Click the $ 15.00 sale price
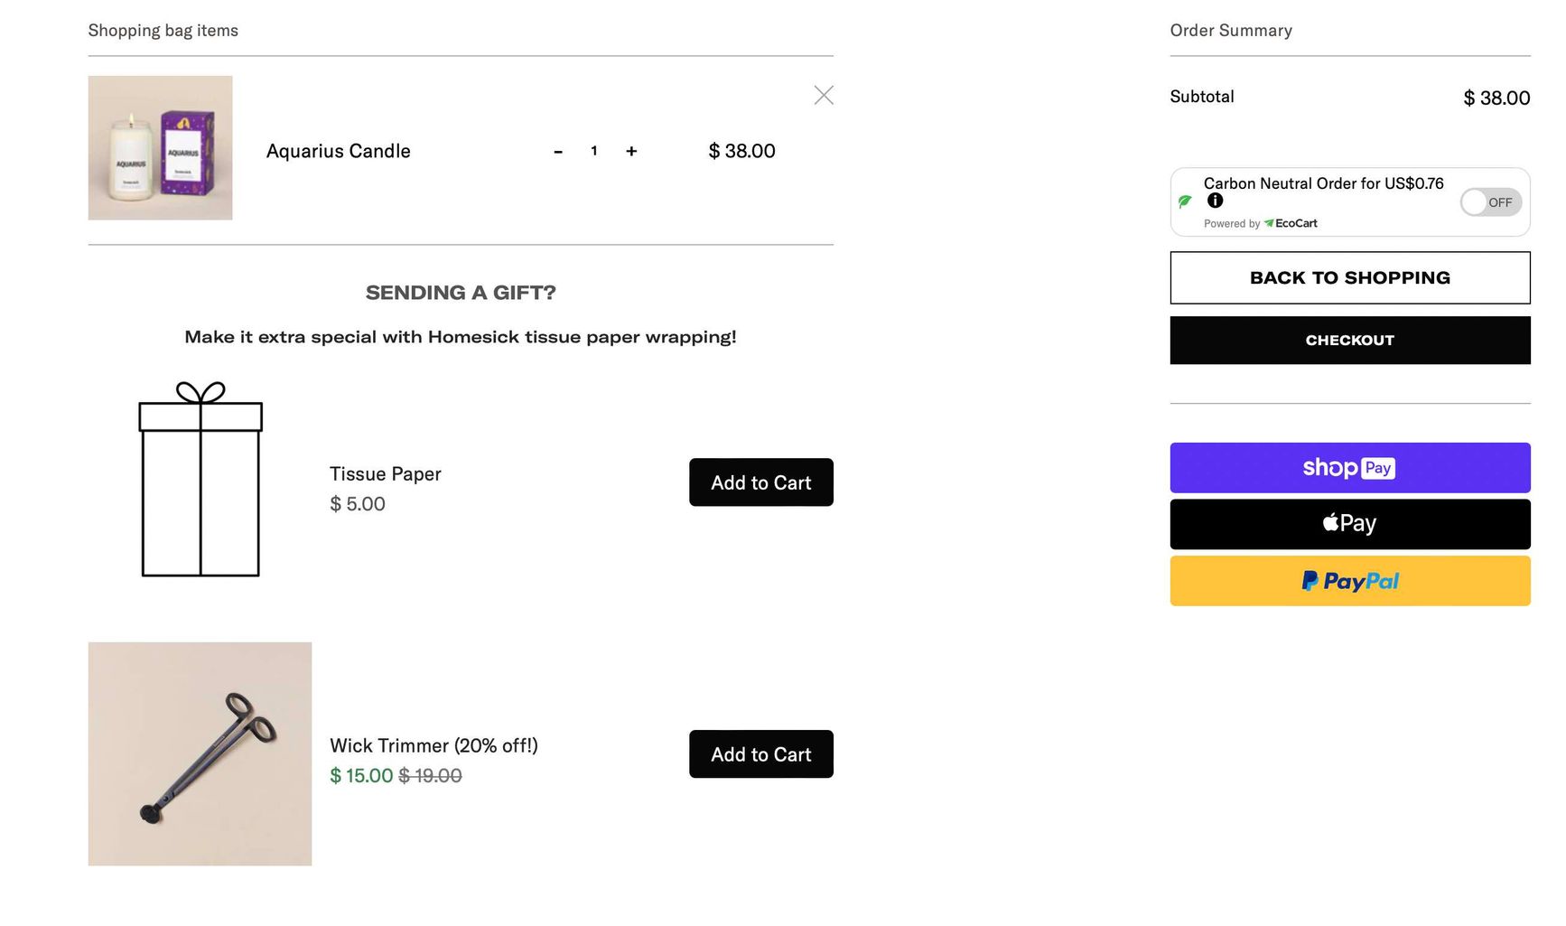This screenshot has width=1566, height=926. [x=361, y=776]
